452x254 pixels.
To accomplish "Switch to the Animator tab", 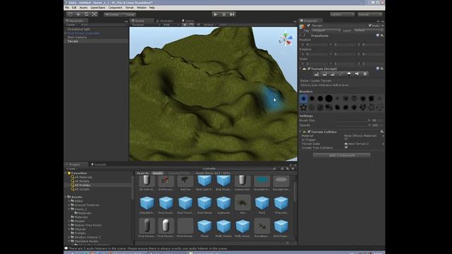I will 165,20.
